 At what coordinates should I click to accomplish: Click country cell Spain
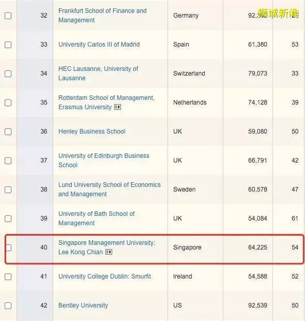point(181,45)
